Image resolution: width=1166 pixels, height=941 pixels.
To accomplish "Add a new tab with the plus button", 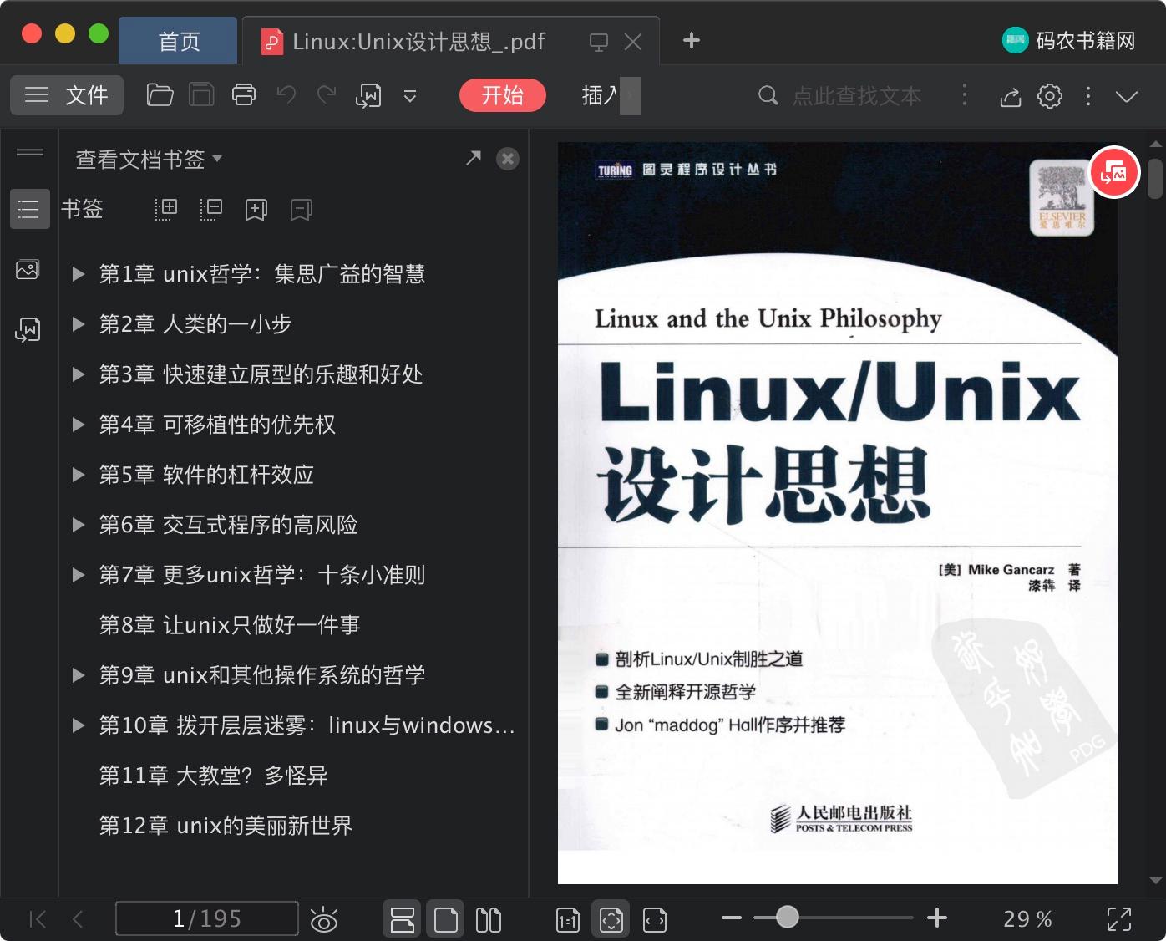I will click(x=692, y=40).
